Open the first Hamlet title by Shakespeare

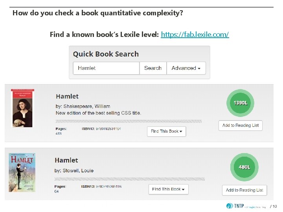(x=67, y=96)
